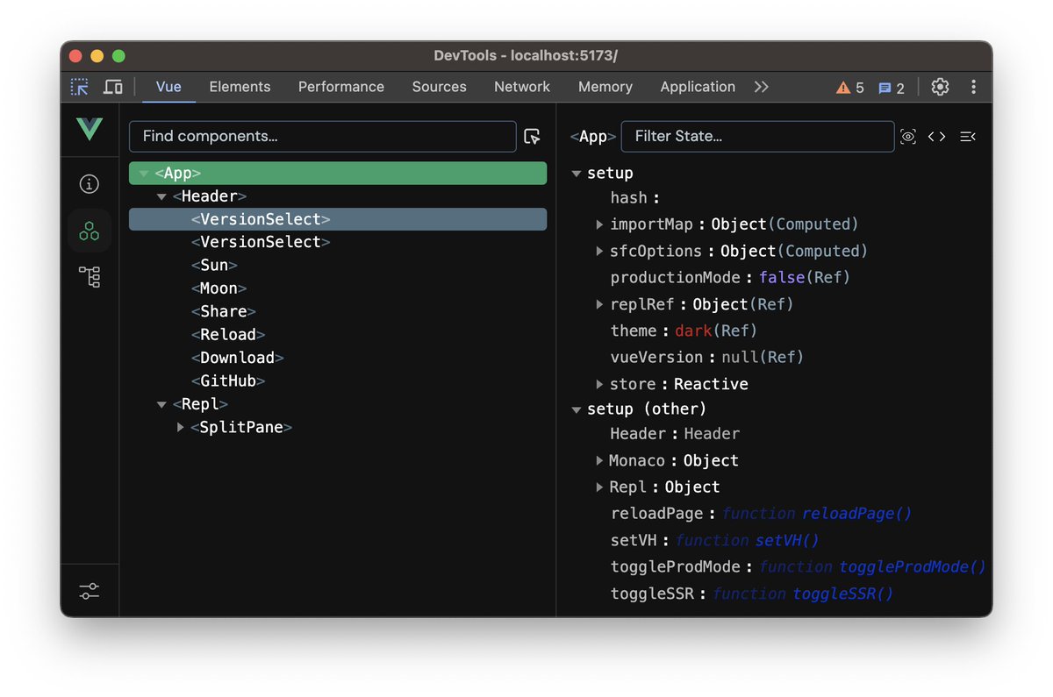This screenshot has height=697, width=1053.
Task: Toggle the device toolbar icon
Action: (x=112, y=87)
